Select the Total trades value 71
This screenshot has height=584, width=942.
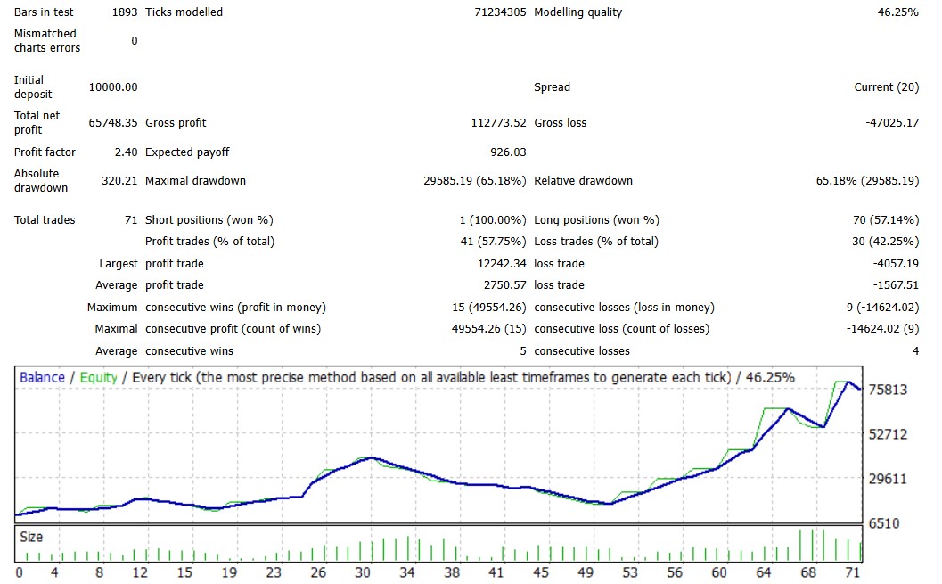[131, 220]
